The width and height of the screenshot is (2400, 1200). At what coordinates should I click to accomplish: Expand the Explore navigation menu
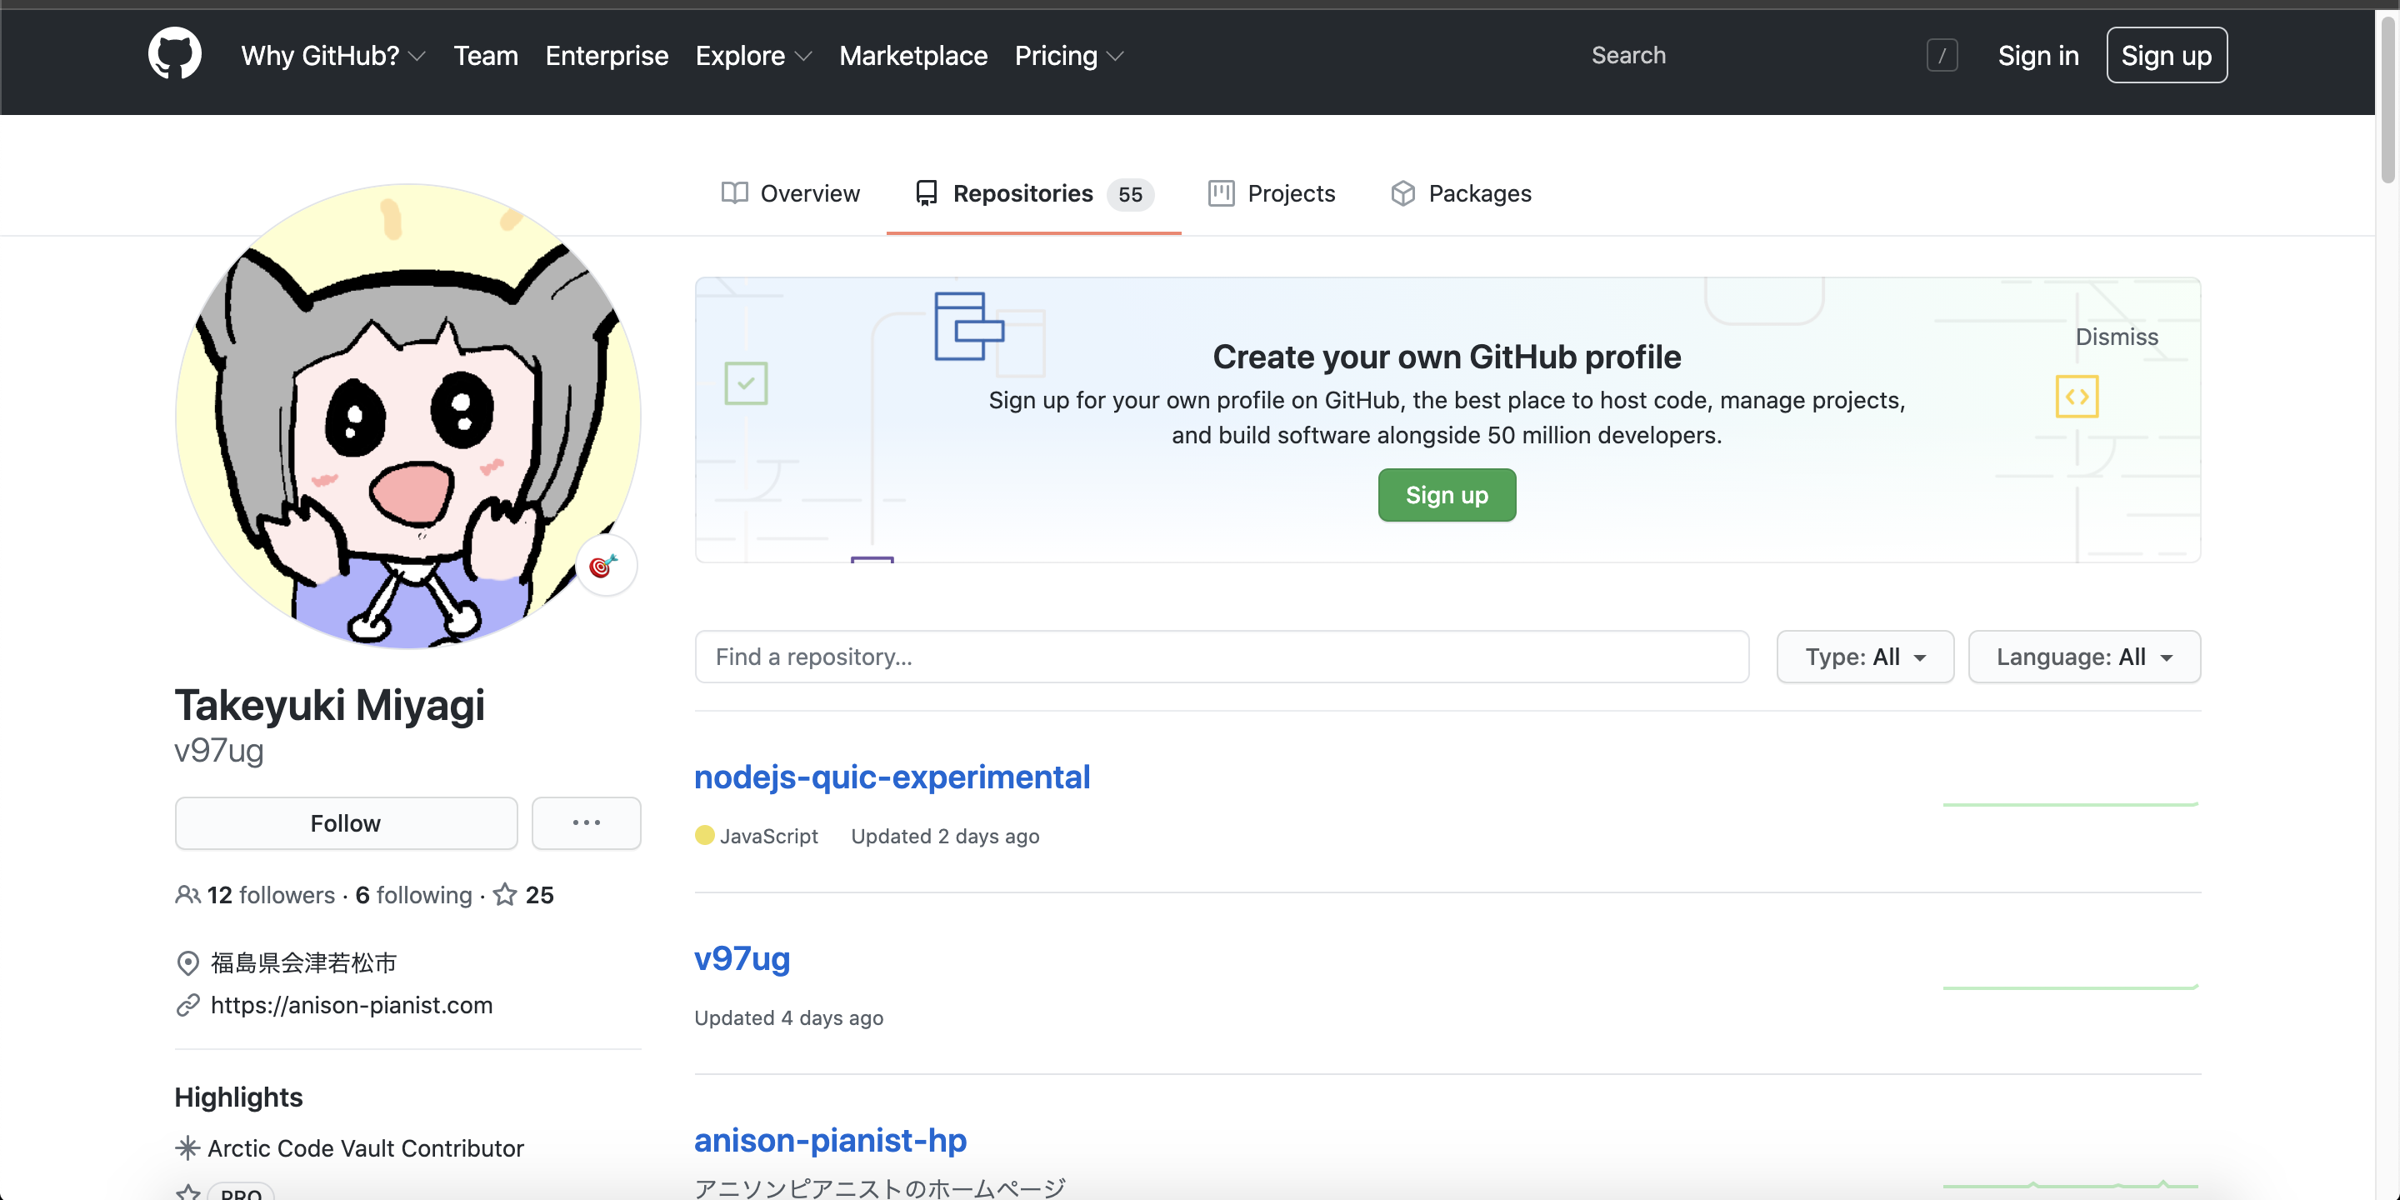coord(752,56)
